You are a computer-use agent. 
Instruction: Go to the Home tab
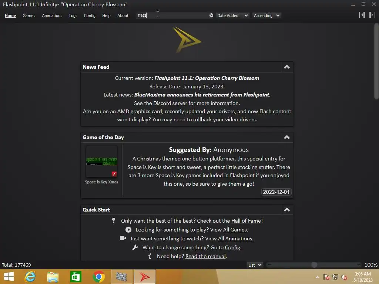tap(10, 16)
